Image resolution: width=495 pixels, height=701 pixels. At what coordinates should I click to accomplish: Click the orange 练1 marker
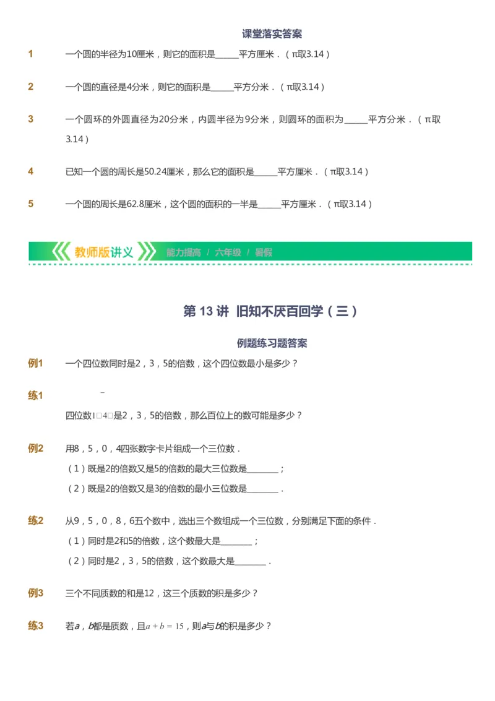(36, 394)
